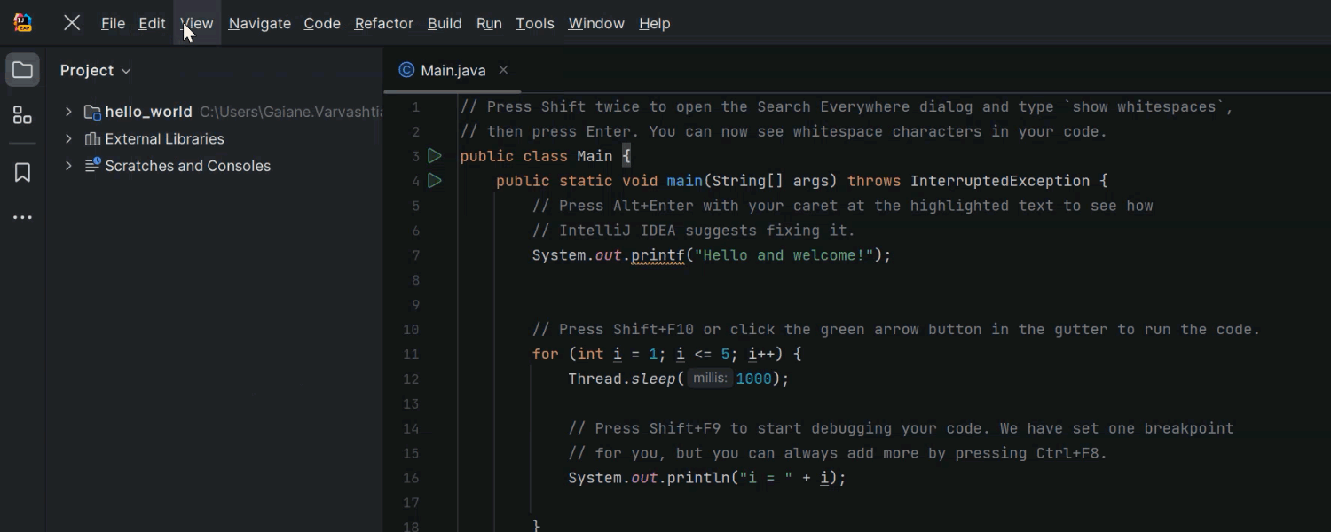The width and height of the screenshot is (1331, 532).
Task: Click the More tool windows ellipsis
Action: pyautogui.click(x=22, y=217)
